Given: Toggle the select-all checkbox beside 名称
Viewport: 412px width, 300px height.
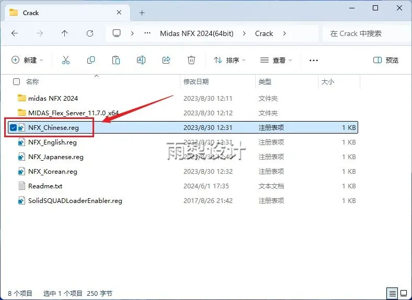Looking at the screenshot, I should pyautogui.click(x=16, y=82).
